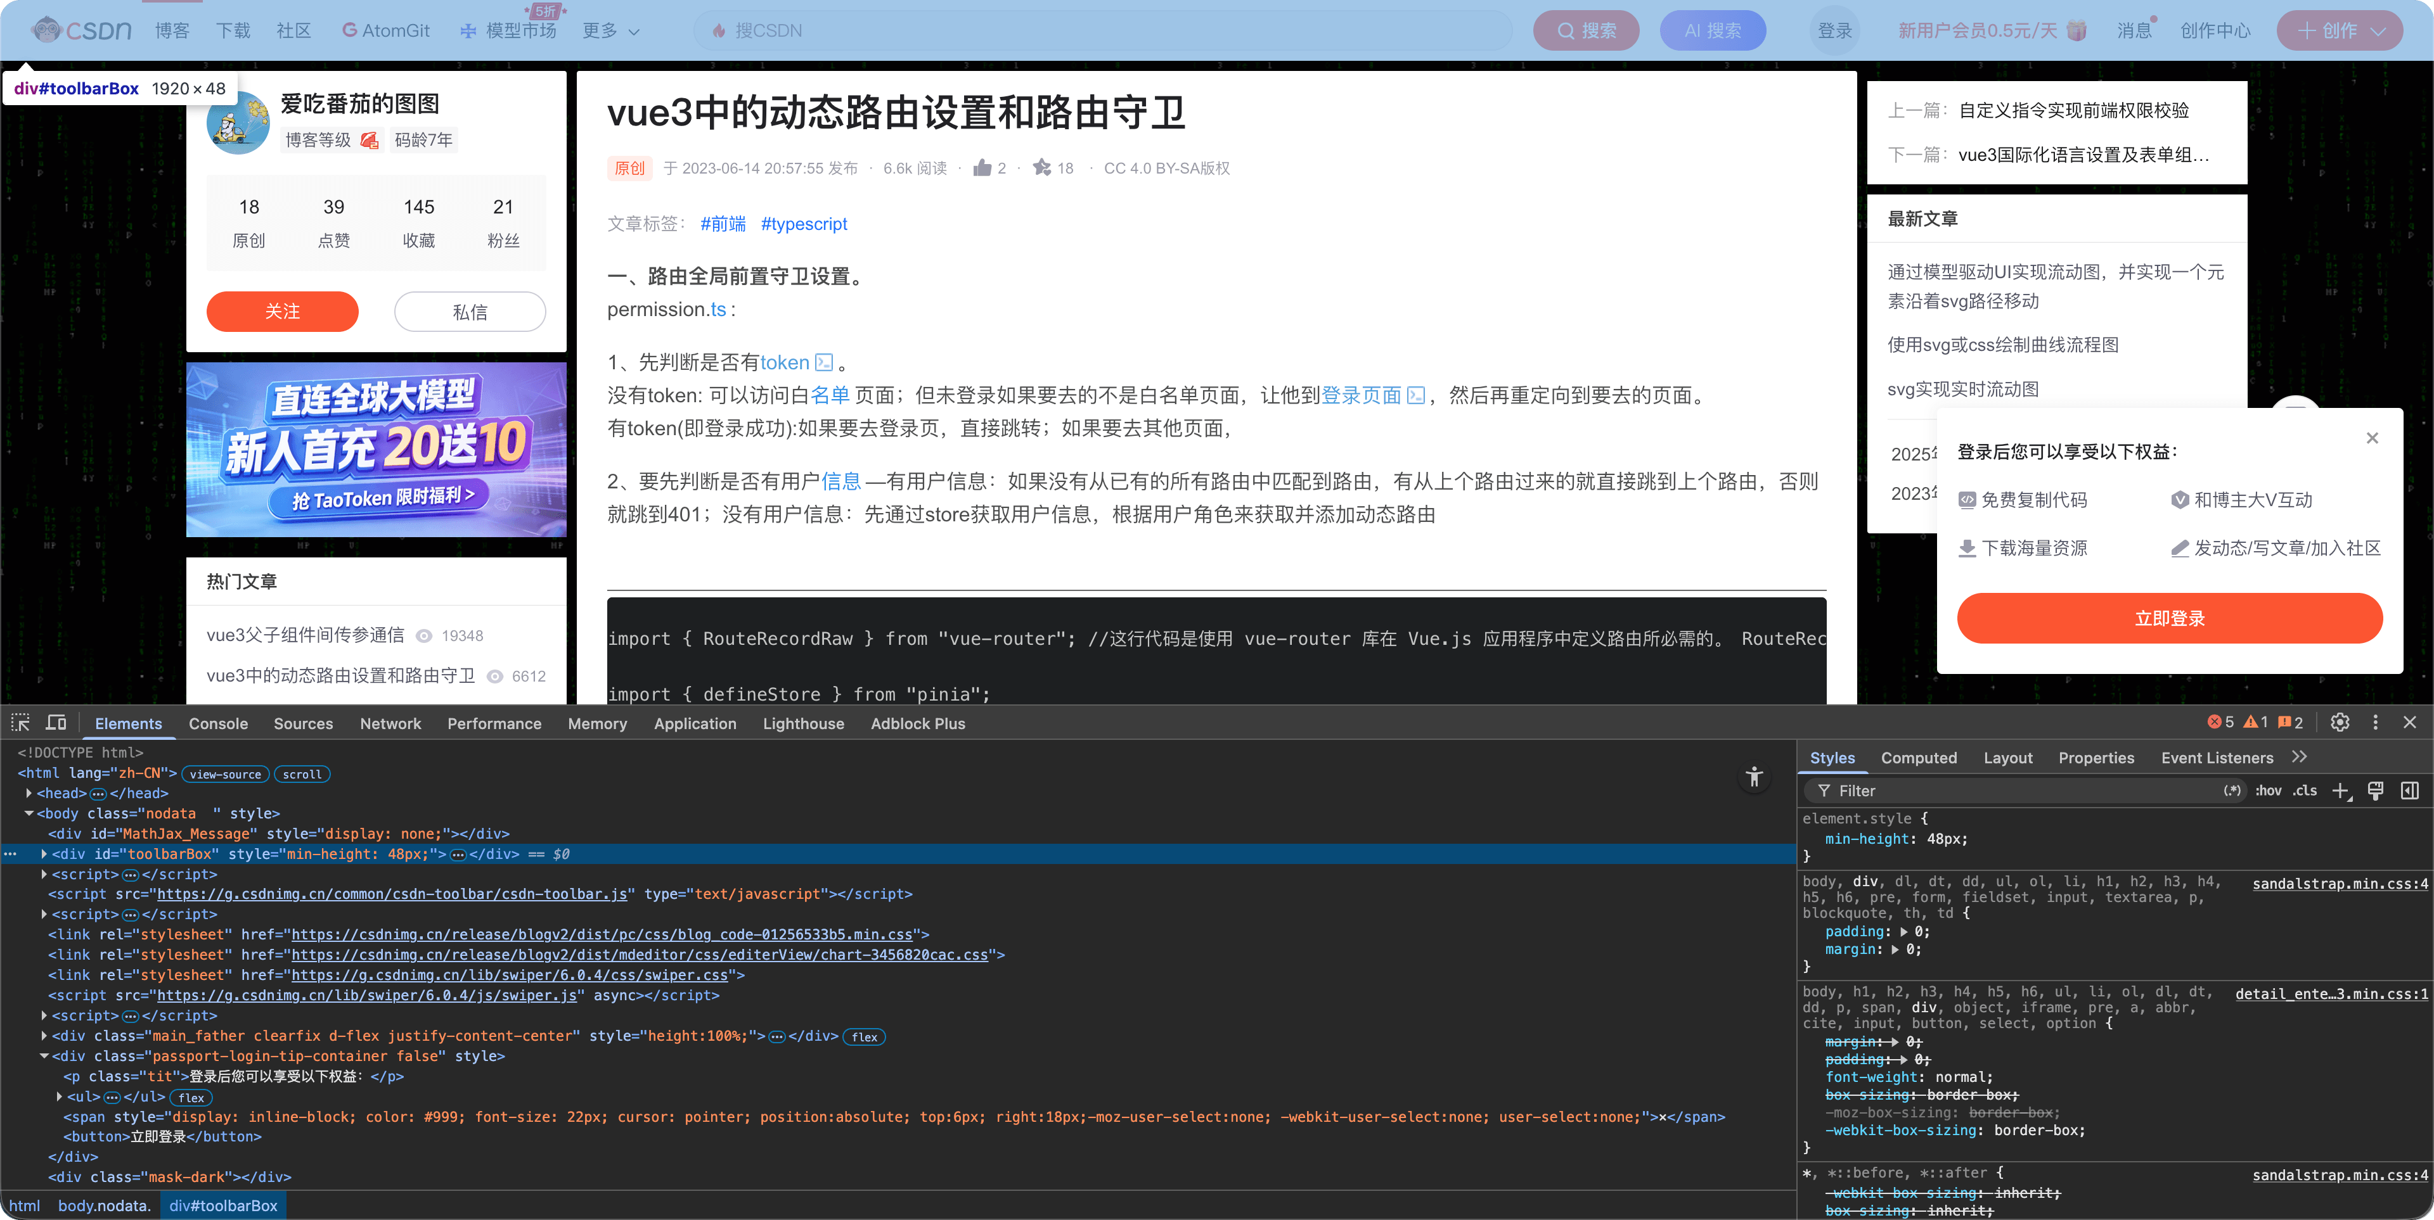Click the AtomGit link in the navbar

385,30
